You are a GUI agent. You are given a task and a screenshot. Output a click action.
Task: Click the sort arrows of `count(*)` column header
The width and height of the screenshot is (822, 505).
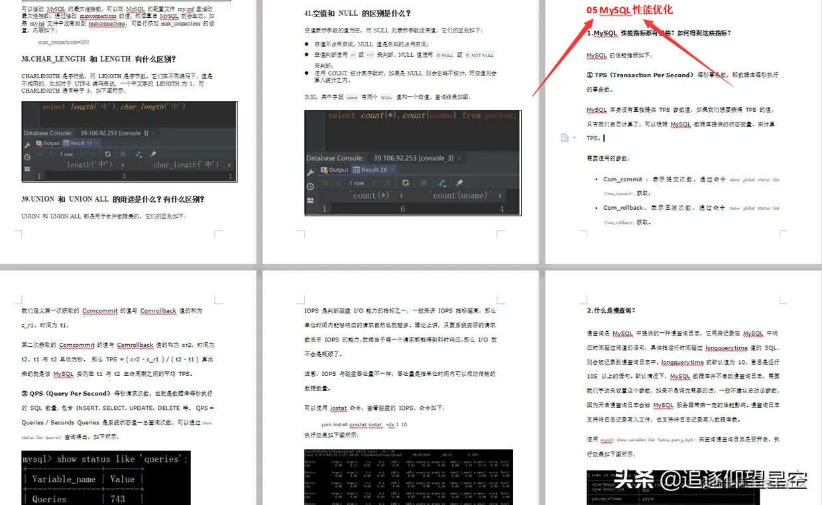pyautogui.click(x=402, y=196)
